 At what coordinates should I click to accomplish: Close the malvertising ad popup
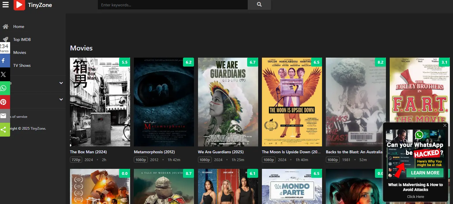pos(445,125)
